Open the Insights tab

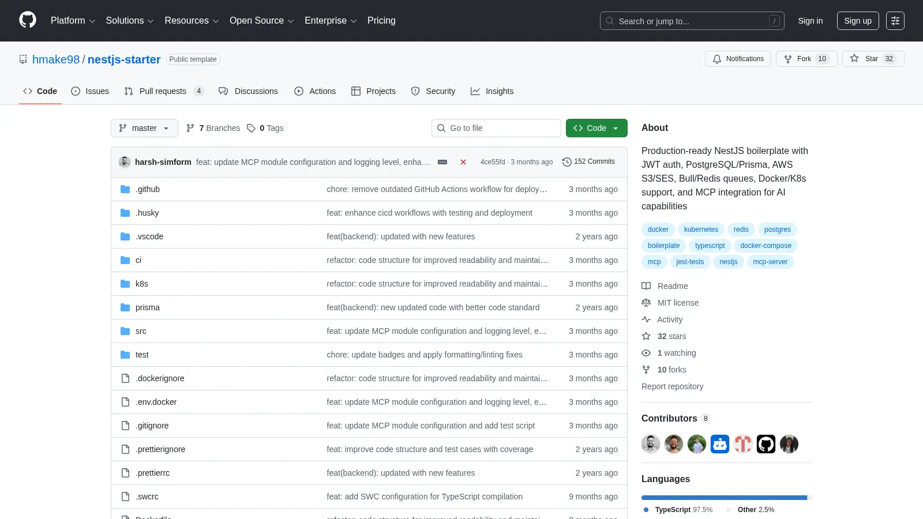[492, 91]
